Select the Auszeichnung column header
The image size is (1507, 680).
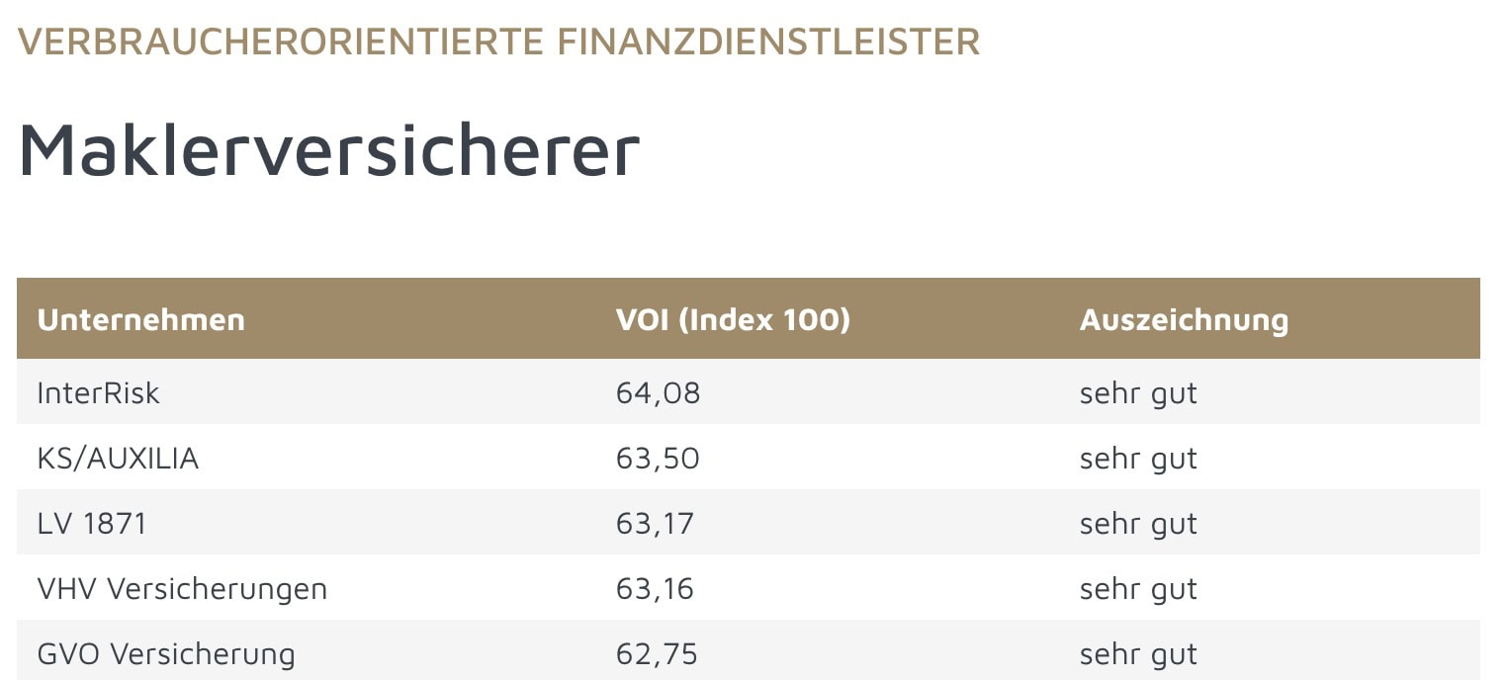pos(1184,319)
